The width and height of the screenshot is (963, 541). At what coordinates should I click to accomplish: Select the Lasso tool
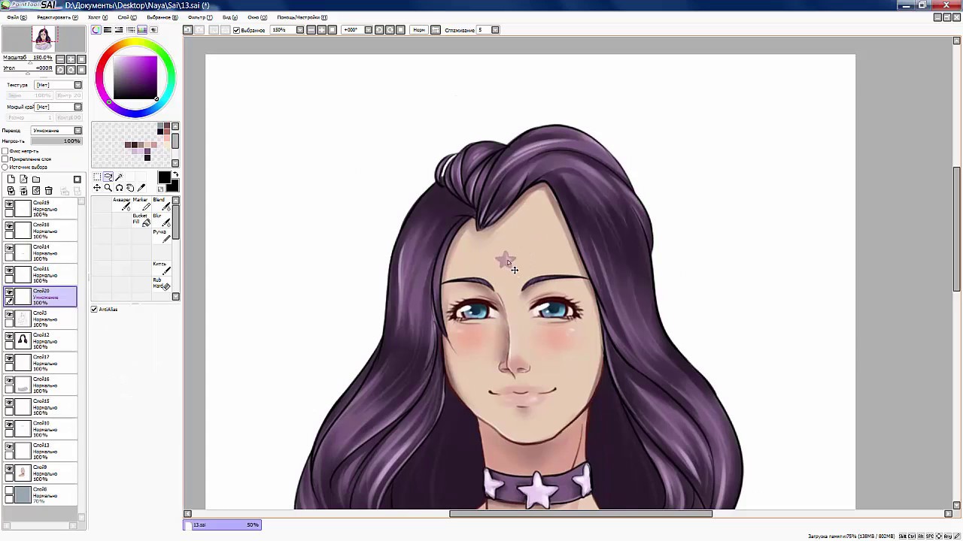click(x=108, y=177)
